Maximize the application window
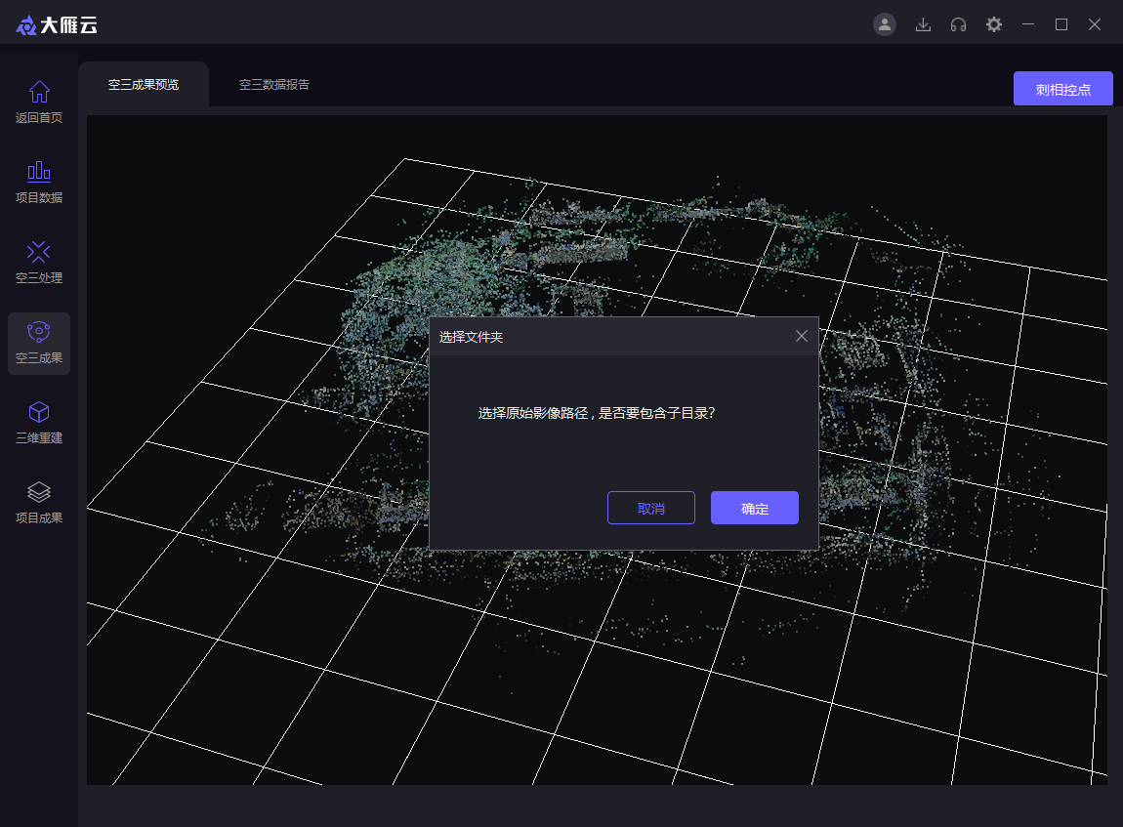The image size is (1123, 827). click(x=1061, y=24)
